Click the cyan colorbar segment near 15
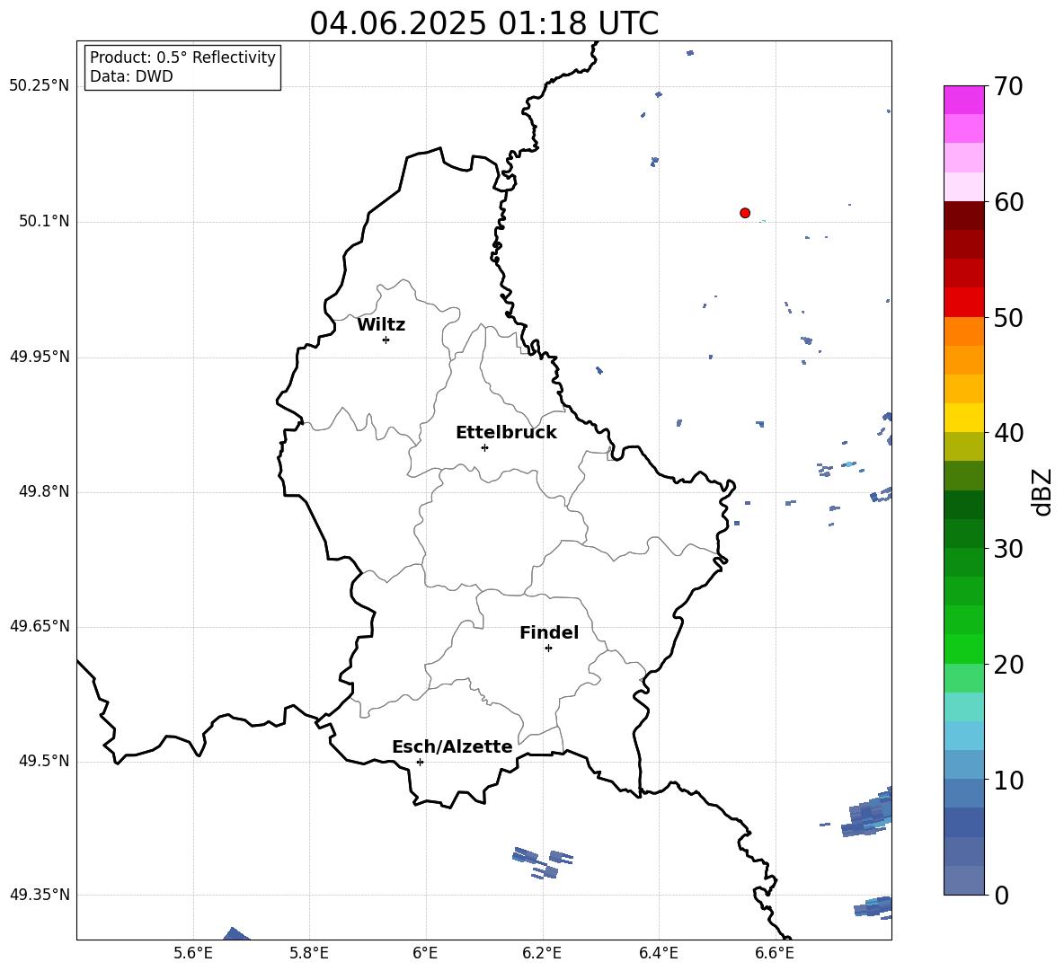This screenshot has width=1064, height=971. (x=964, y=707)
